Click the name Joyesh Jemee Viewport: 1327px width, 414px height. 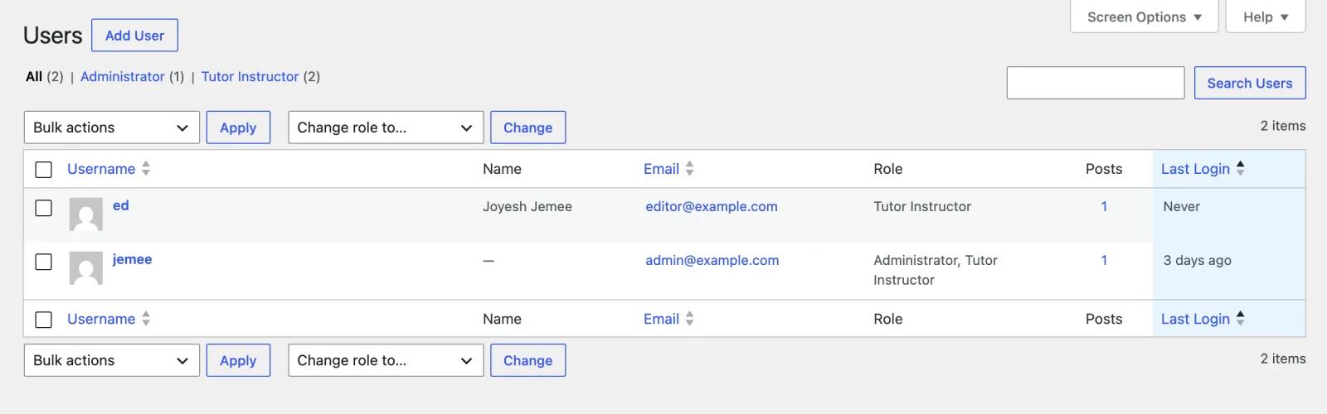[x=527, y=206]
